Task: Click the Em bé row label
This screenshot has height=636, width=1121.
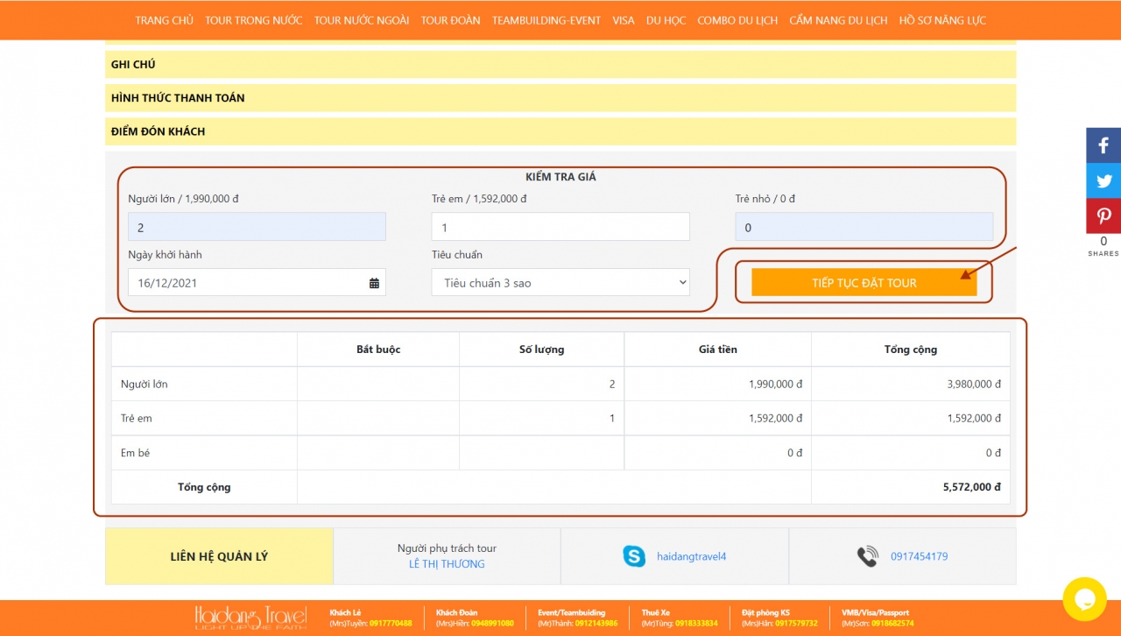Action: [136, 453]
